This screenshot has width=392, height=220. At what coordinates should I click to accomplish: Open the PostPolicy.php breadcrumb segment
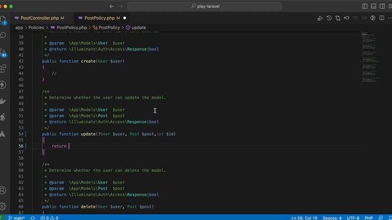pyautogui.click(x=69, y=28)
